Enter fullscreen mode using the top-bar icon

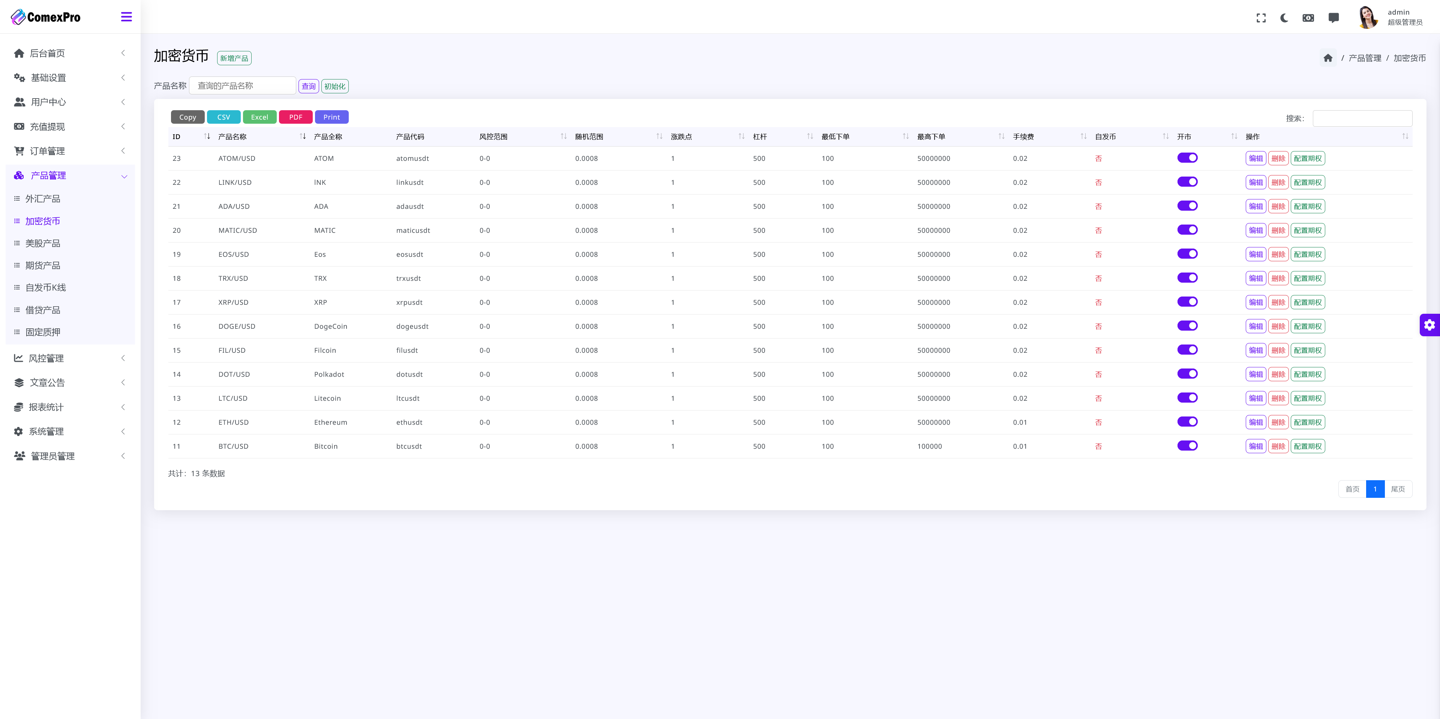tap(1260, 18)
